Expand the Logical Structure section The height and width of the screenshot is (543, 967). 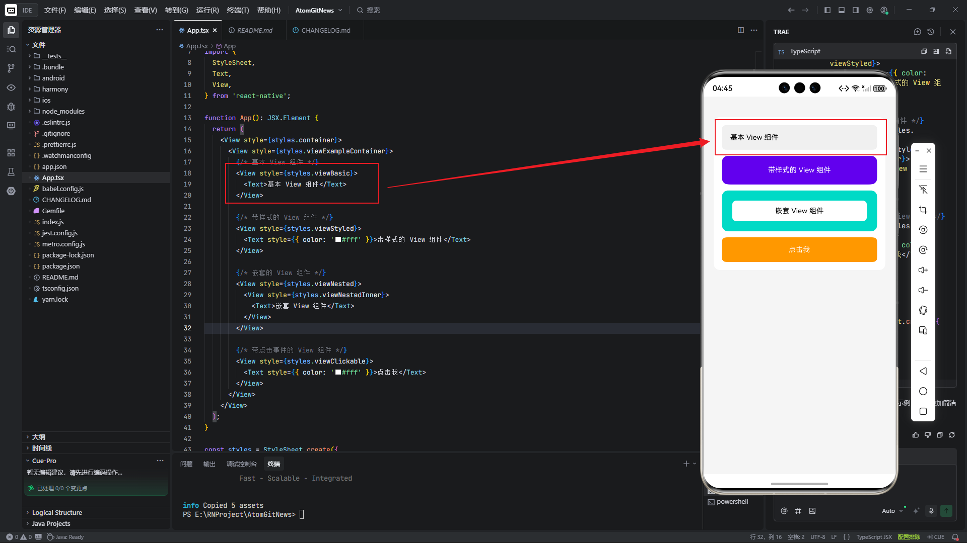click(56, 512)
